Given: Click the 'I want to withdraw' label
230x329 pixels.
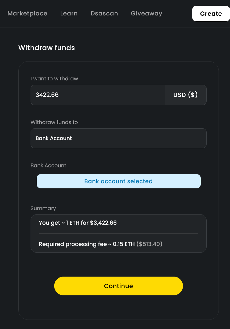Looking at the screenshot, I should tap(54, 79).
